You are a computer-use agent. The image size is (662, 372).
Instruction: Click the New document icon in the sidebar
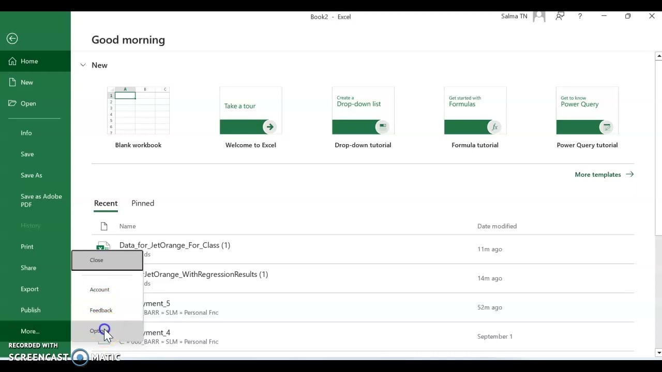click(x=12, y=82)
